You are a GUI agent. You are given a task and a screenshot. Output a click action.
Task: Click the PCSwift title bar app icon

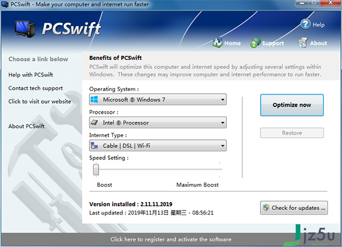5,4
